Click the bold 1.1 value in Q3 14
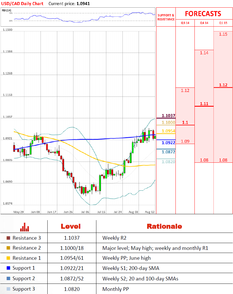This screenshot has height=294, width=233. [x=185, y=123]
